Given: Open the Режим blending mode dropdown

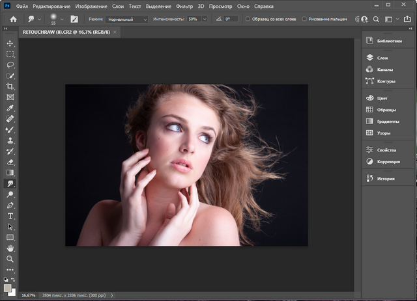Looking at the screenshot, I should [x=127, y=20].
